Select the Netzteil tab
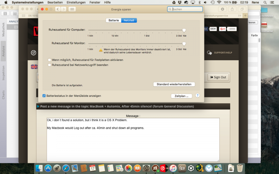 pos(129,20)
